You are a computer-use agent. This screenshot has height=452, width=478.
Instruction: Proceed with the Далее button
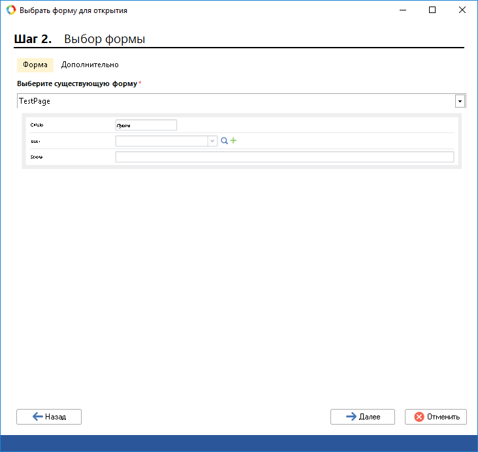pyautogui.click(x=362, y=417)
